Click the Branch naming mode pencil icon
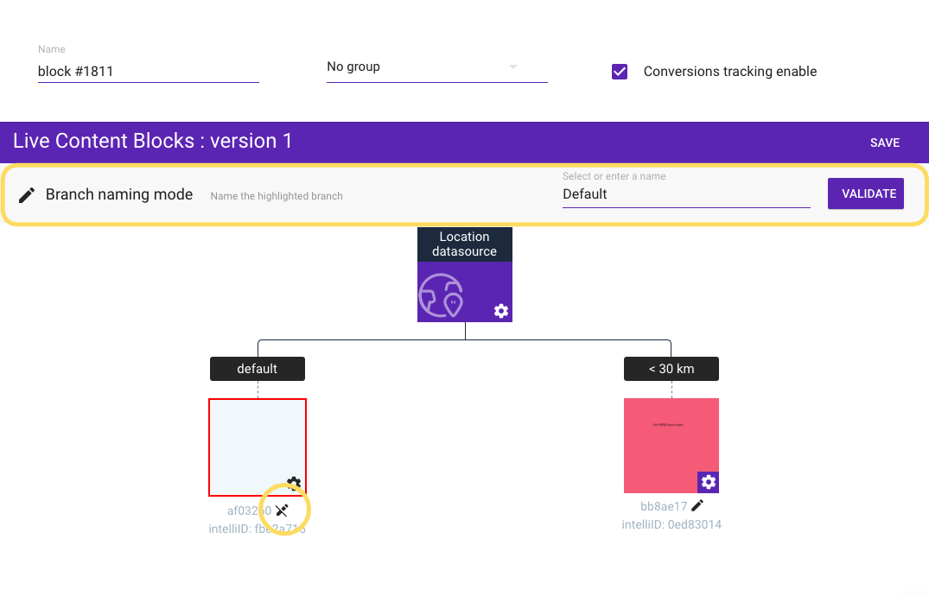This screenshot has height=596, width=929. click(x=28, y=194)
